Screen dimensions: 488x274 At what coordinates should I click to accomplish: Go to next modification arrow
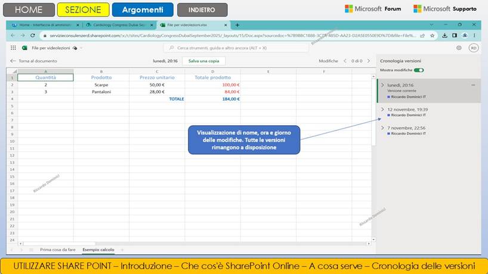[x=369, y=61]
